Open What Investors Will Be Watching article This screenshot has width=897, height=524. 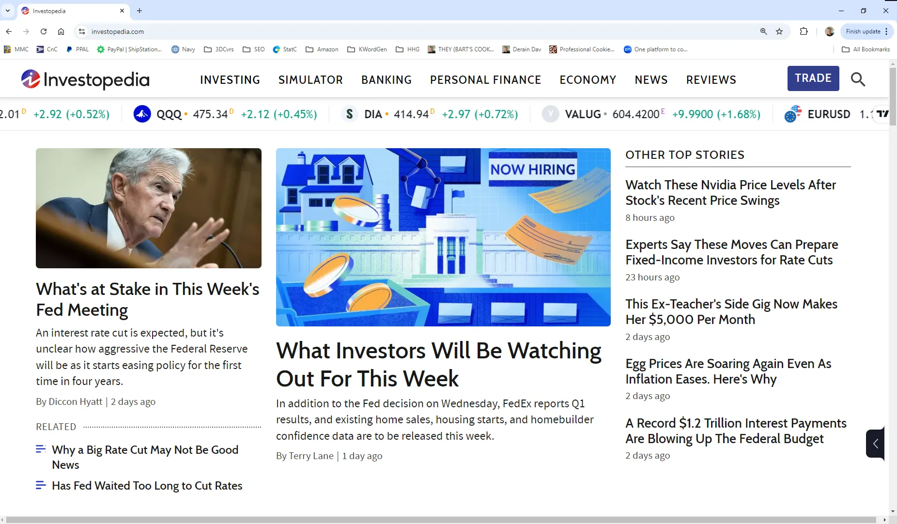439,364
